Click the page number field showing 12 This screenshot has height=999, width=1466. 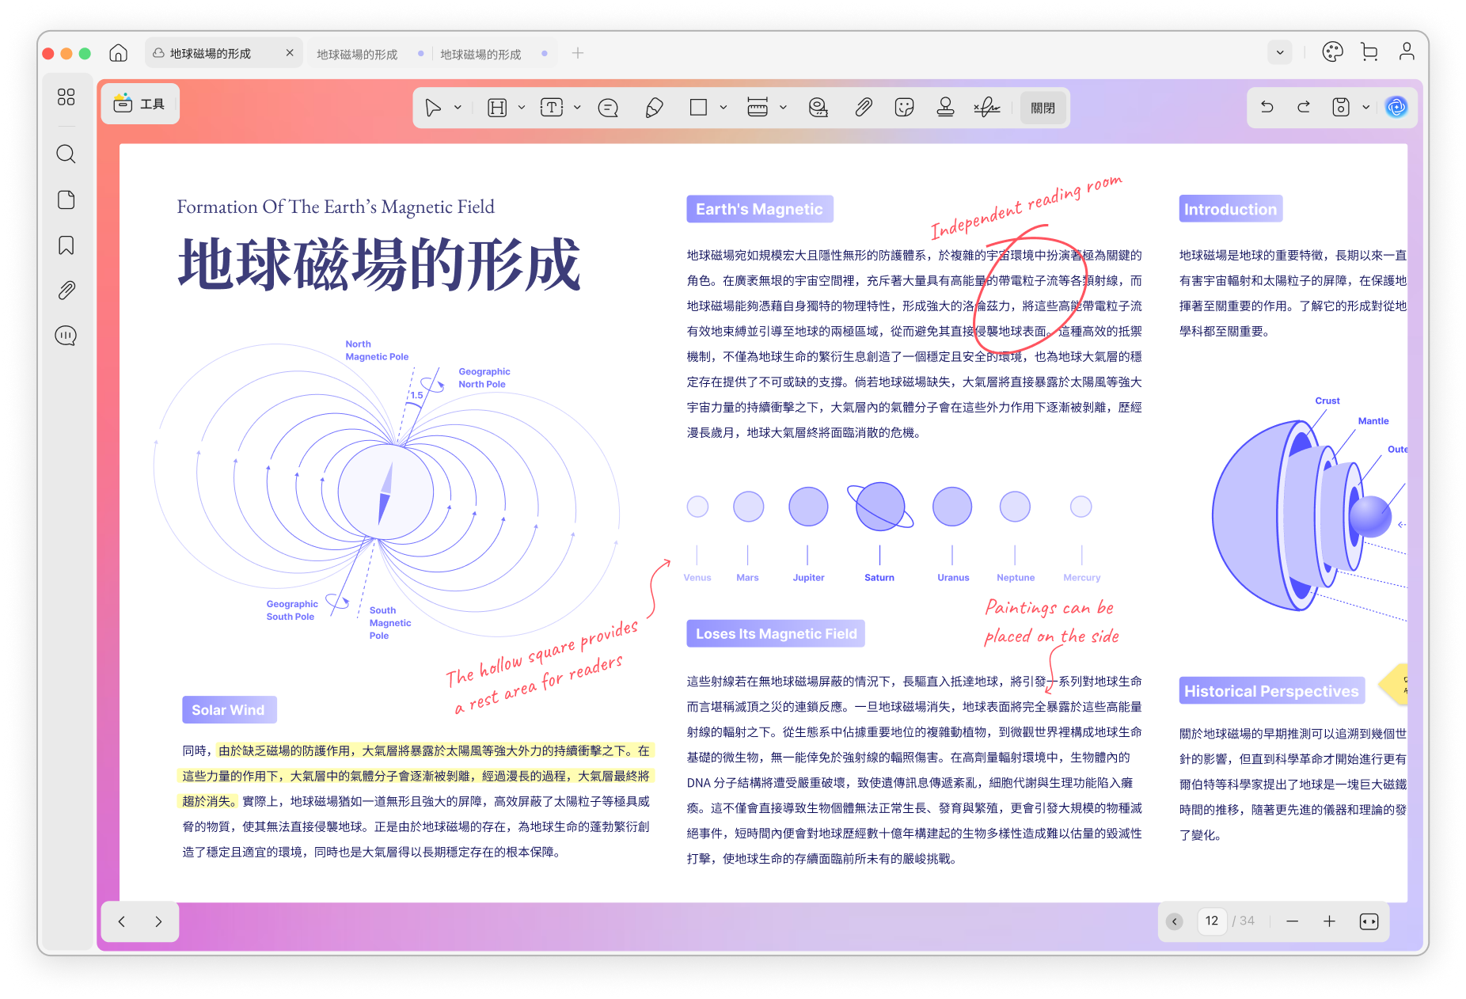1212,921
